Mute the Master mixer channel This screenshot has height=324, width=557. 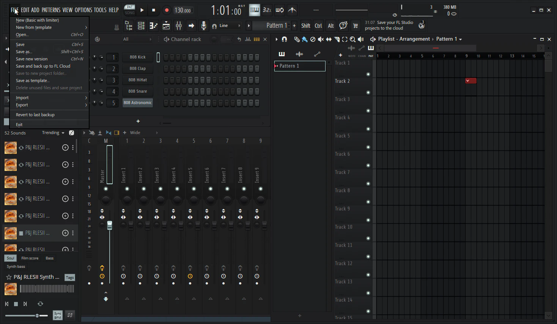(106, 189)
